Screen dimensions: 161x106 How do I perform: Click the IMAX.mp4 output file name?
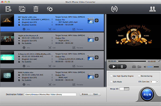(63, 77)
